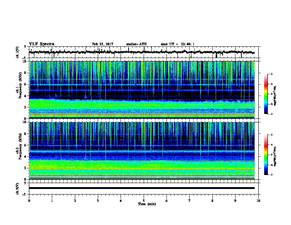Click the time axis tick label "10"
Screen dimensions: 291x225
(258, 201)
